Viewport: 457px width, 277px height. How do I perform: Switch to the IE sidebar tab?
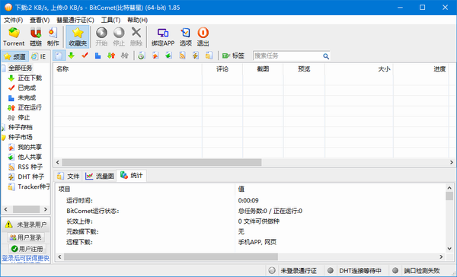tap(39, 56)
